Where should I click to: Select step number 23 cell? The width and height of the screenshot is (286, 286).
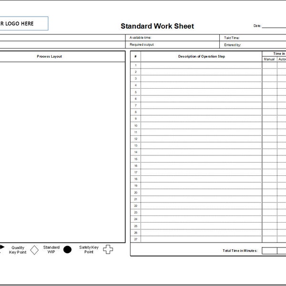(x=135, y=212)
